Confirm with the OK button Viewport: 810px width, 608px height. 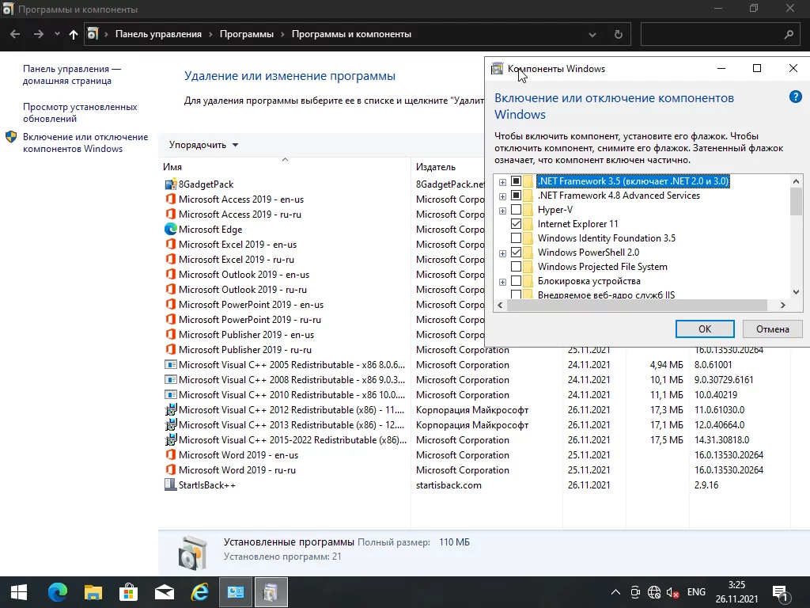point(705,329)
